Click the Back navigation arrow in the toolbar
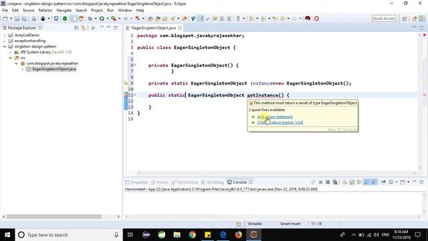Viewport: 428px width, 241px height. pos(283,19)
